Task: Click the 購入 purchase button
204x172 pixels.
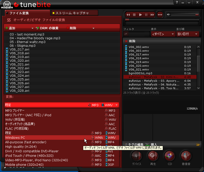Action: [x=151, y=144]
